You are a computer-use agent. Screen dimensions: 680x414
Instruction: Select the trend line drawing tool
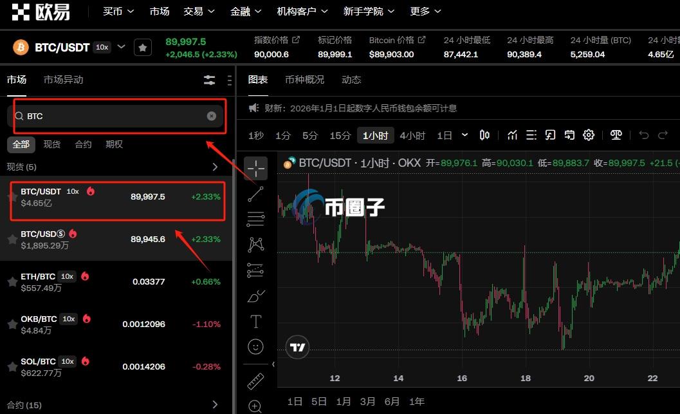255,193
